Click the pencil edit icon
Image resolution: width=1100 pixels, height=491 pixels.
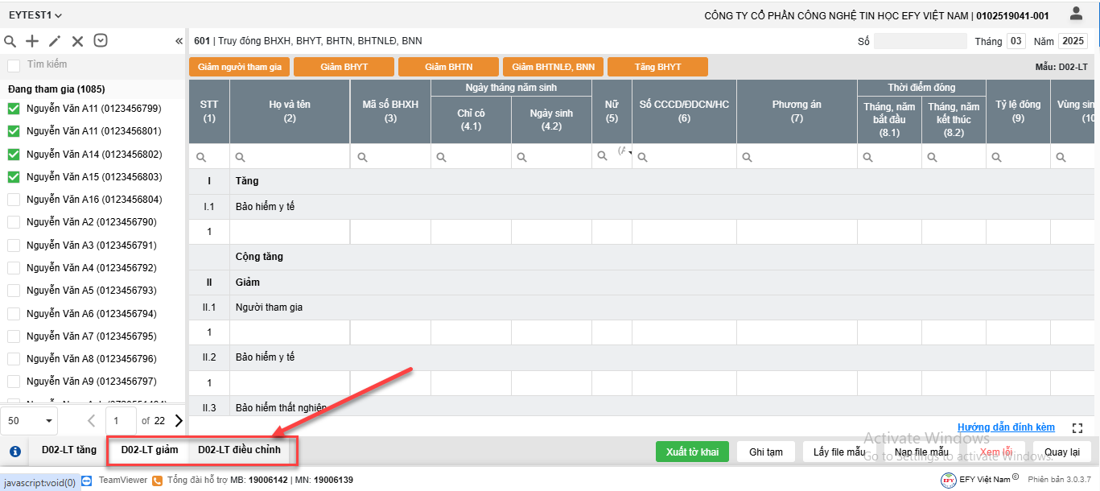[55, 41]
